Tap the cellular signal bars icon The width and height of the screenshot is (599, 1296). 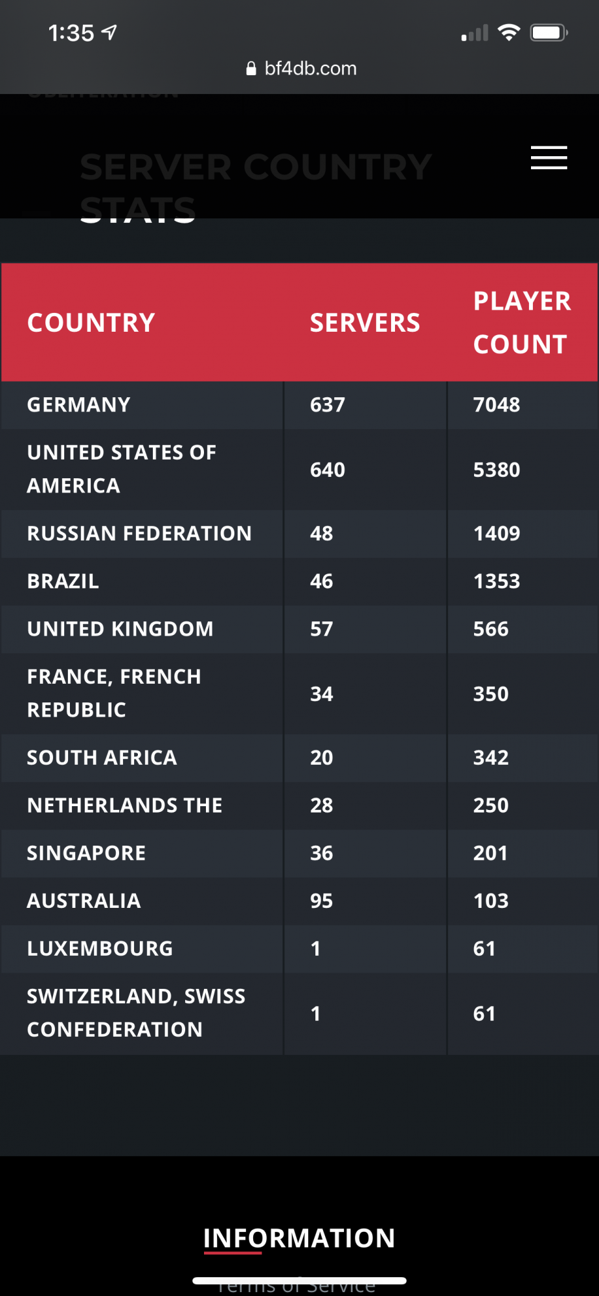click(475, 33)
